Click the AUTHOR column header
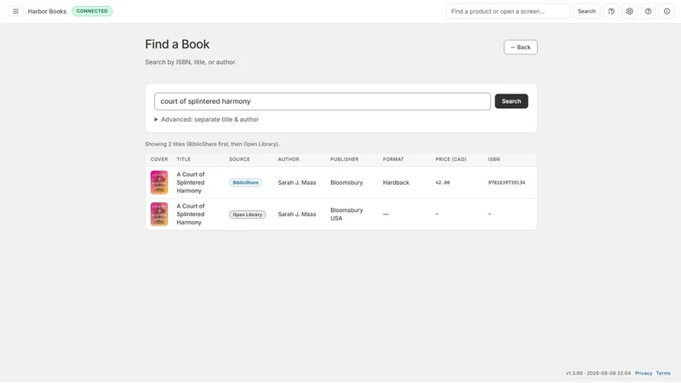Image resolution: width=681 pixels, height=383 pixels. 289,159
